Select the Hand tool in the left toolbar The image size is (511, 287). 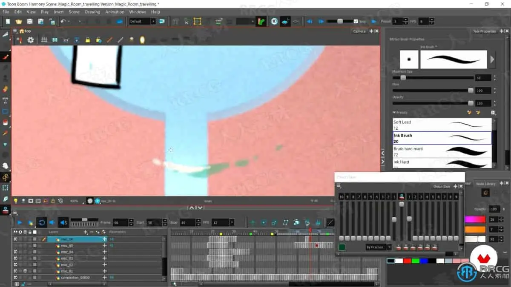[6, 166]
